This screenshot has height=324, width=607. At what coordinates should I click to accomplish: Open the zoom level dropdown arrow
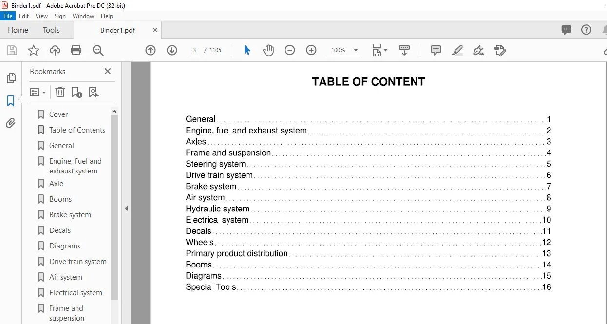click(x=356, y=50)
